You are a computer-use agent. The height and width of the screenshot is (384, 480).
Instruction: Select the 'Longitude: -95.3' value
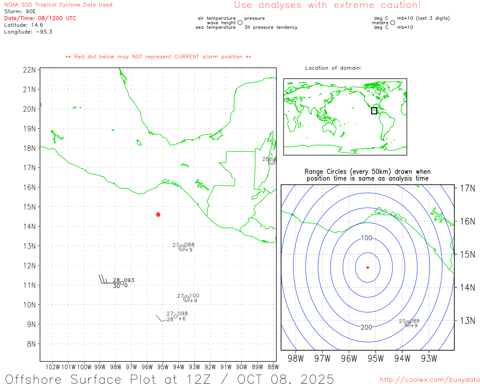(28, 32)
